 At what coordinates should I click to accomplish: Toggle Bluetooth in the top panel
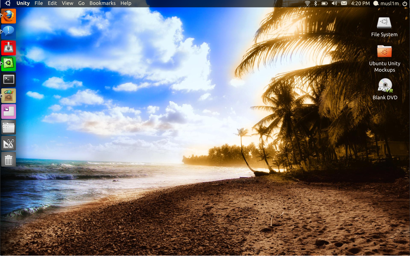(315, 4)
